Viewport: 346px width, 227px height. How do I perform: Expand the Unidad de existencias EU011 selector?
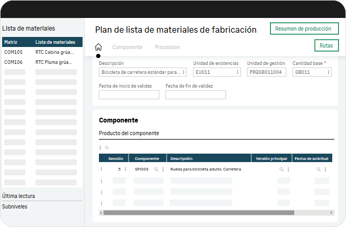coord(237,72)
